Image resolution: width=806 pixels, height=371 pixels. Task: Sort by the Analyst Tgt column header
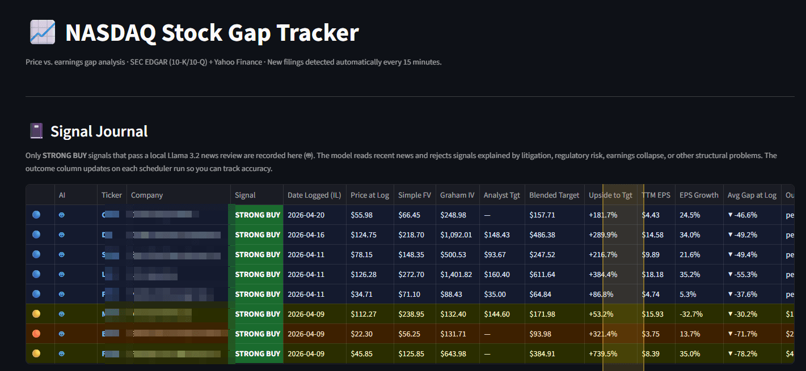click(x=502, y=195)
